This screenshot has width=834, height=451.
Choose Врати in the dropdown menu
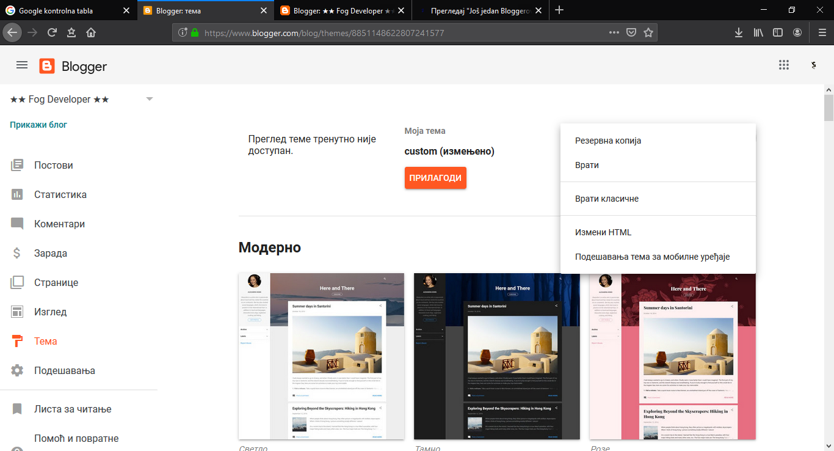point(658,165)
